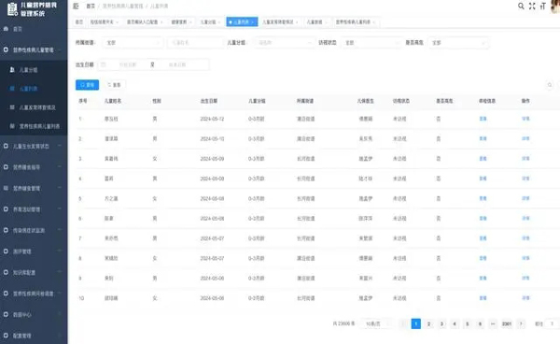Go to page 2 in pagination

(429, 323)
